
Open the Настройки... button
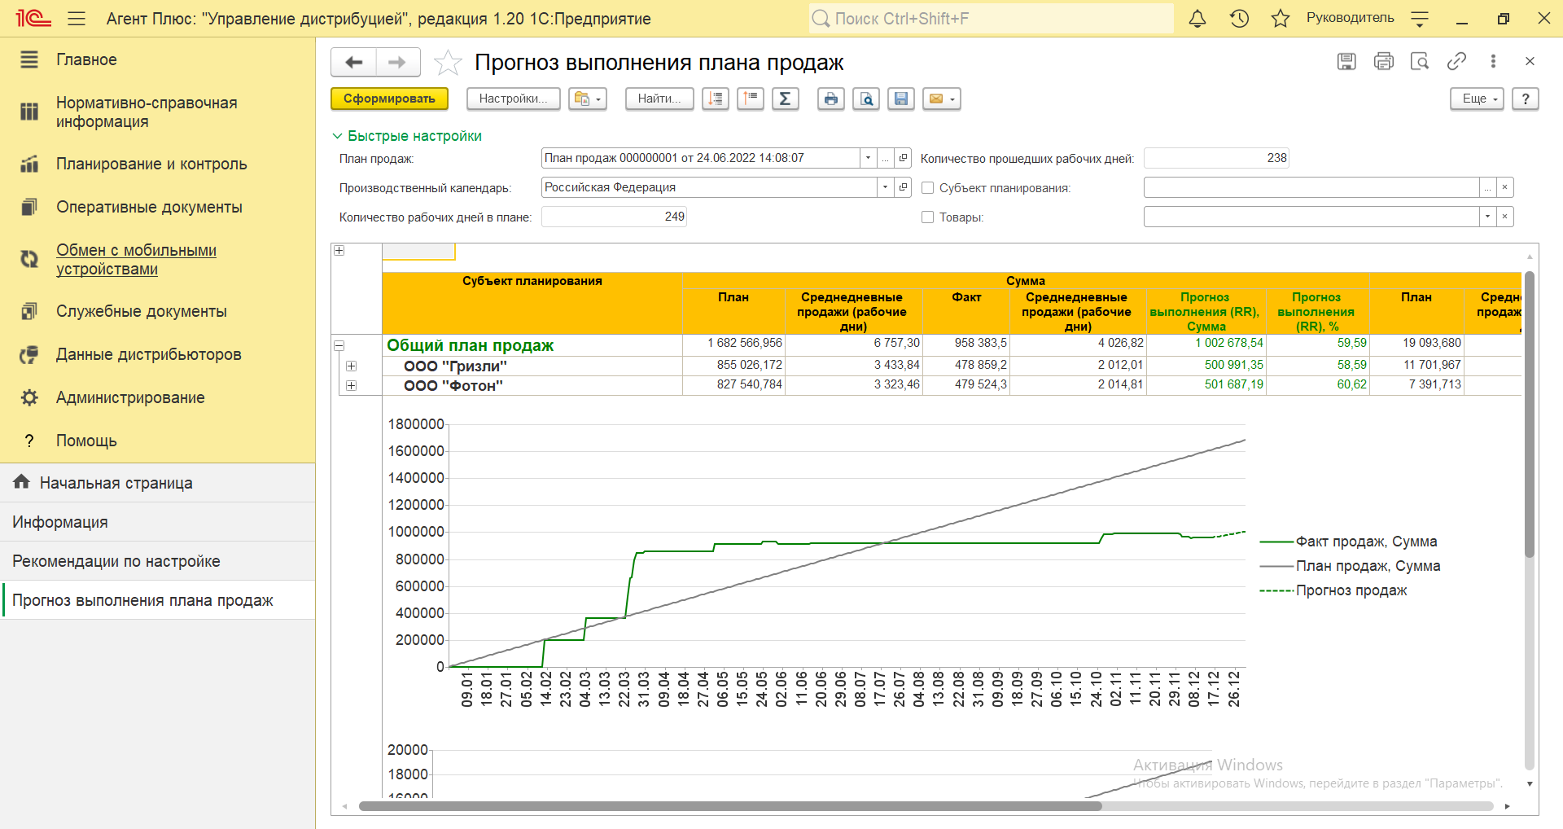point(513,99)
